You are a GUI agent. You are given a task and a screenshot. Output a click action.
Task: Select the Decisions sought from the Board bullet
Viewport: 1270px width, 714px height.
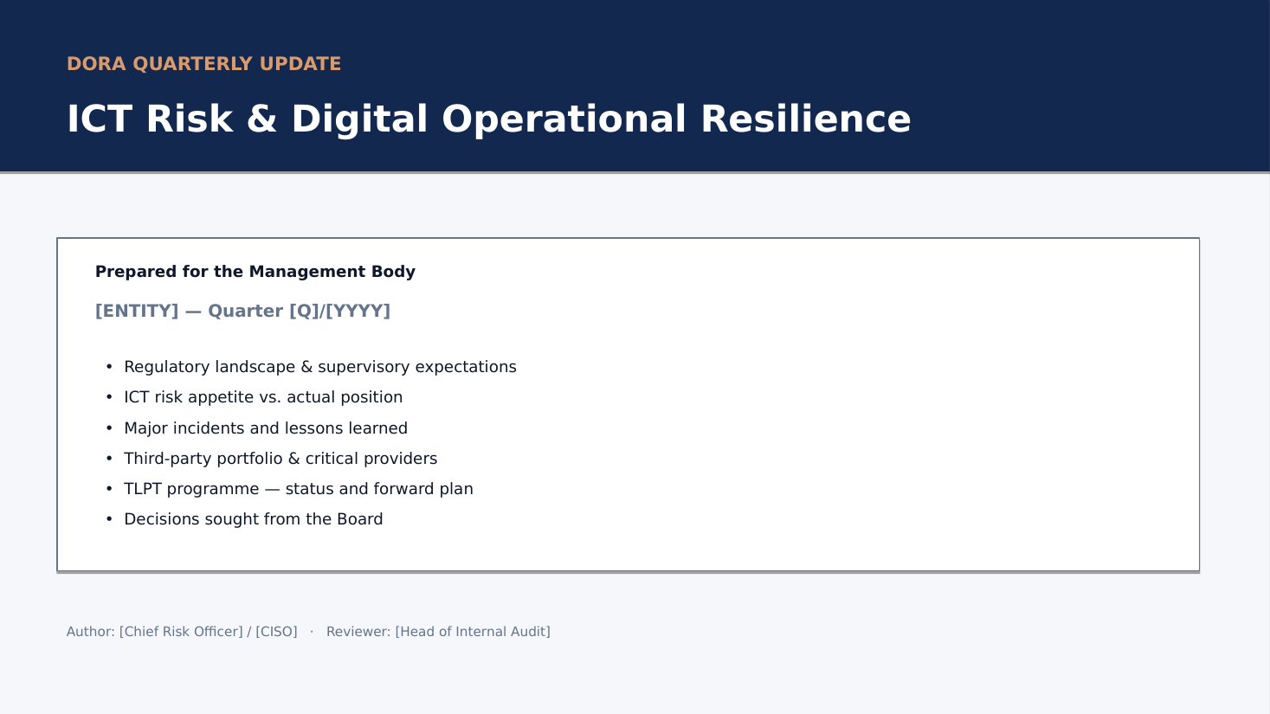click(x=254, y=519)
